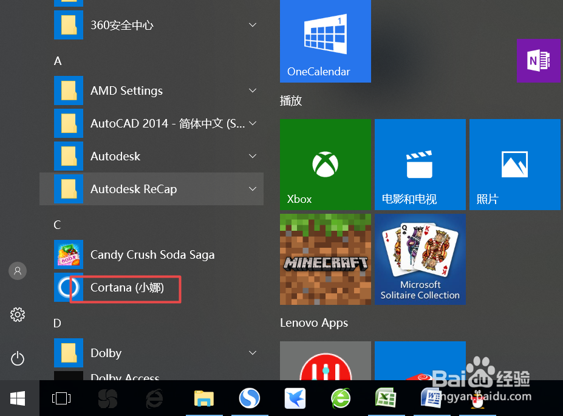Screen dimensions: 563x416
Task: Open Task View on the taskbar
Action: 61,398
